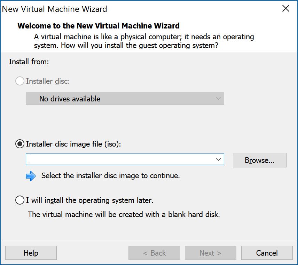Cancel the New Virtual Machine Wizard
Viewport: 298px width, 265px height.
(x=267, y=253)
